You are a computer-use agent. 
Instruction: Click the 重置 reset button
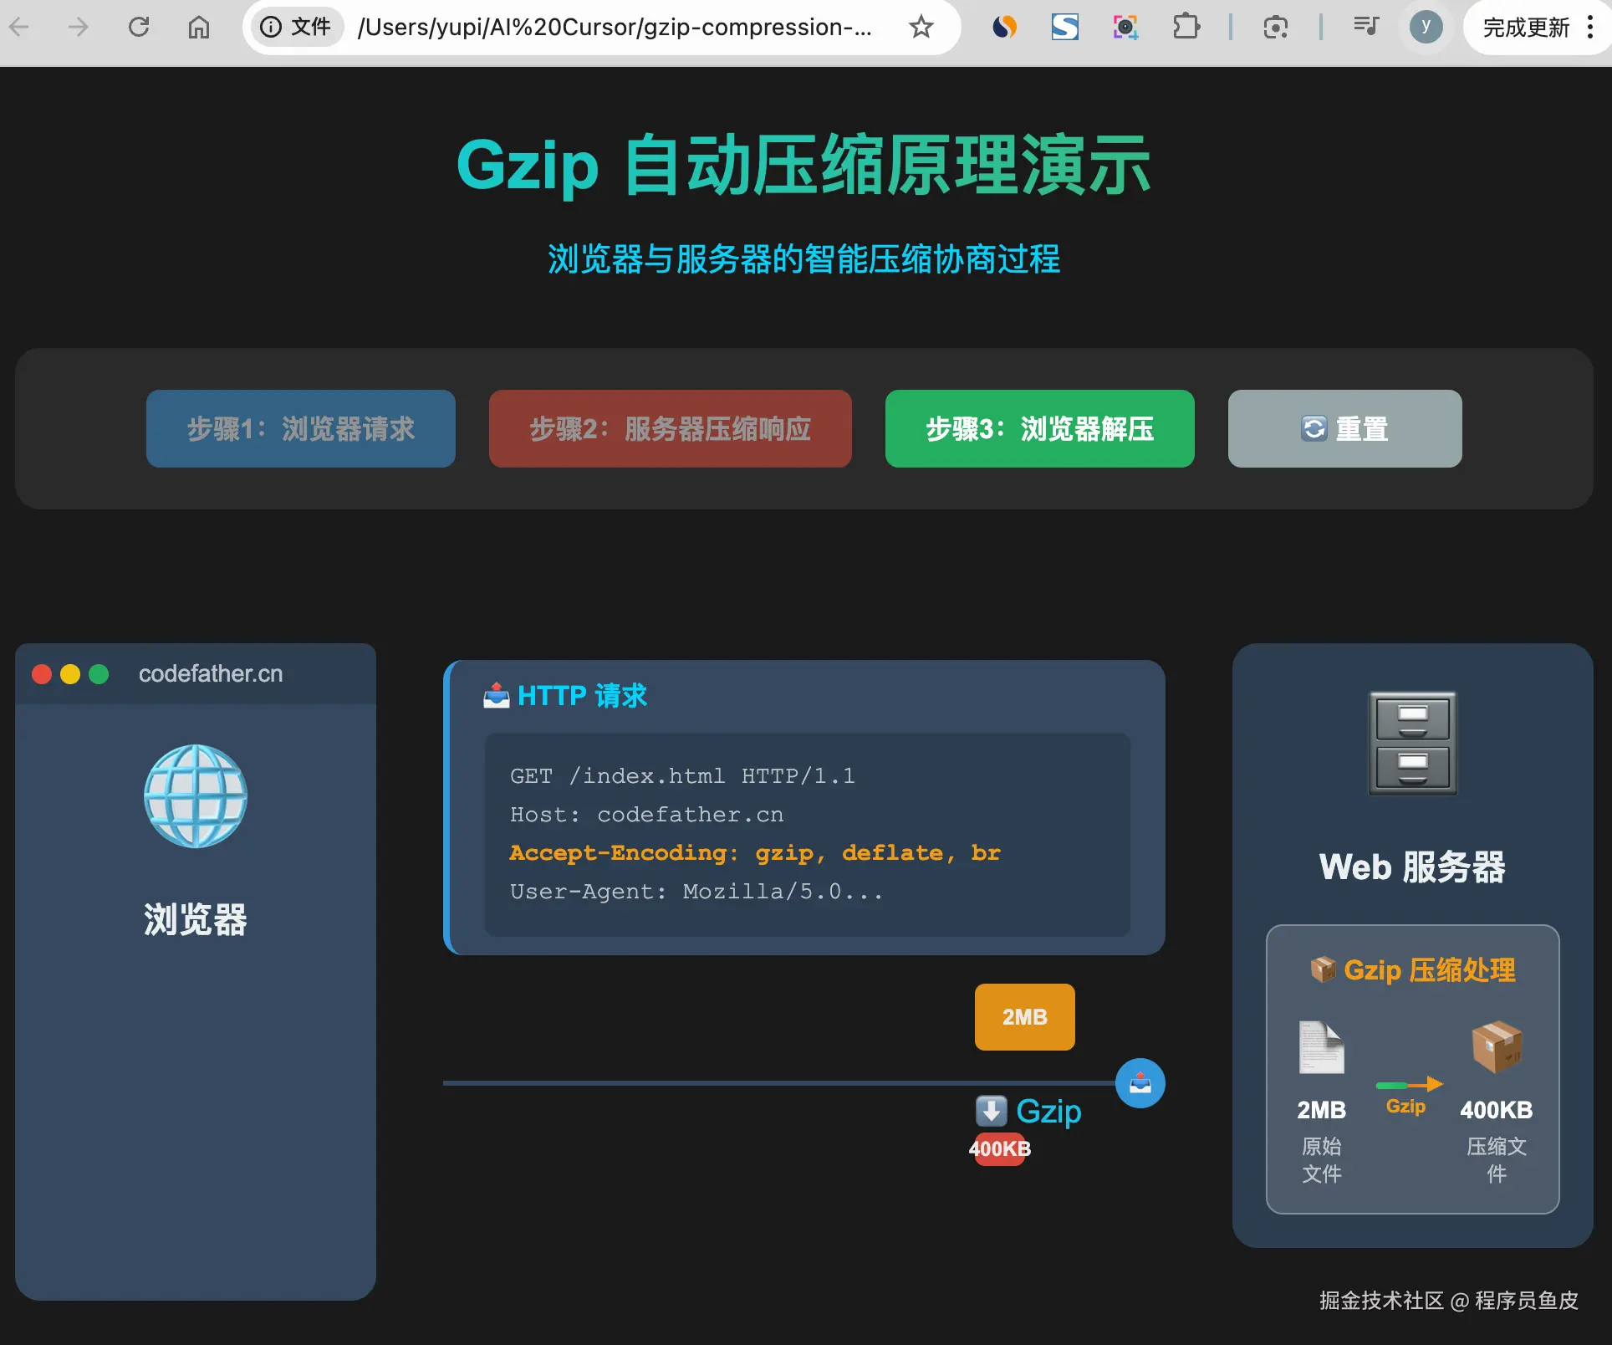1344,428
